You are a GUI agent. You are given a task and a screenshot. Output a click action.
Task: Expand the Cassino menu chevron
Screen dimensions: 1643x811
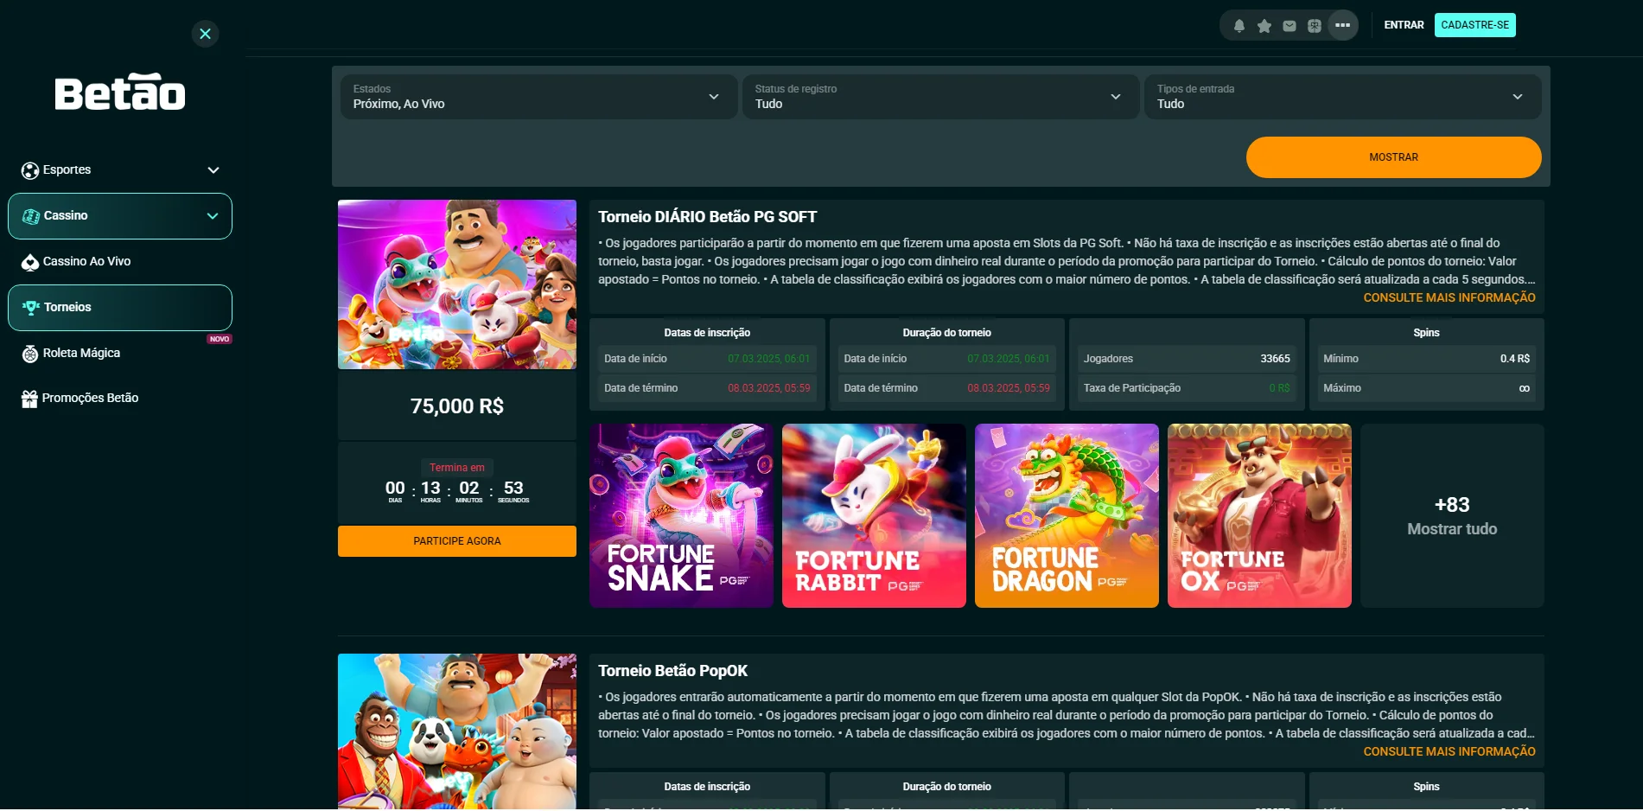click(213, 216)
